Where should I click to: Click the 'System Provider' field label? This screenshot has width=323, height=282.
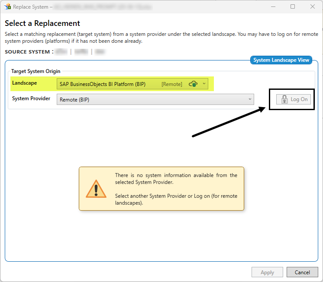coord(31,98)
